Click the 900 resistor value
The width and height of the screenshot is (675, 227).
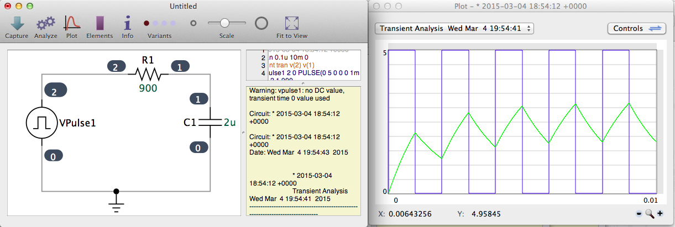click(x=148, y=88)
